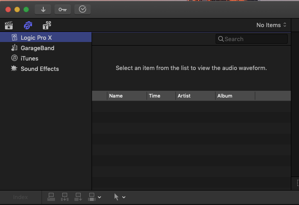This screenshot has width=299, height=205.
Task: Click the Insert clip edit icon
Action: coord(65,197)
